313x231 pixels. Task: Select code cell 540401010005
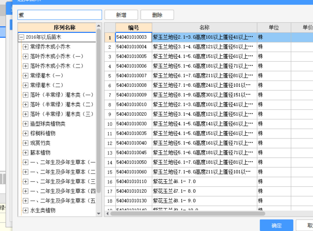pyautogui.click(x=134, y=56)
